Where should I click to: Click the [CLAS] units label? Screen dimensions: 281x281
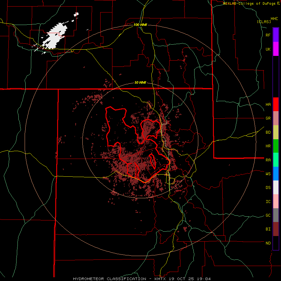click(264, 22)
